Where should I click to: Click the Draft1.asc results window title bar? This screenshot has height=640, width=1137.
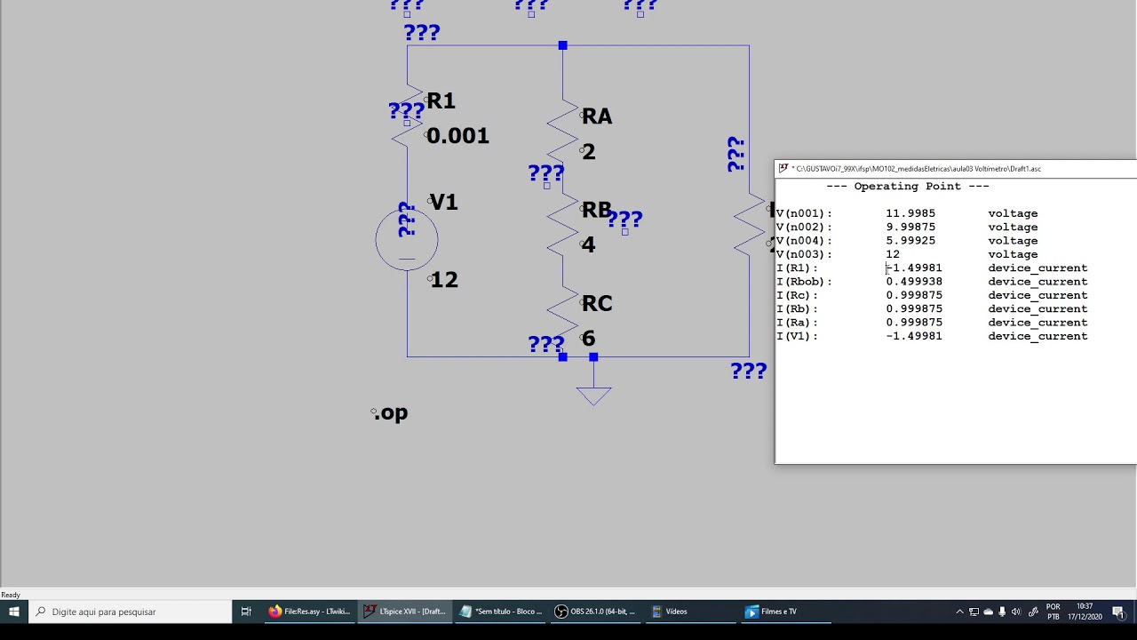[x=956, y=168]
